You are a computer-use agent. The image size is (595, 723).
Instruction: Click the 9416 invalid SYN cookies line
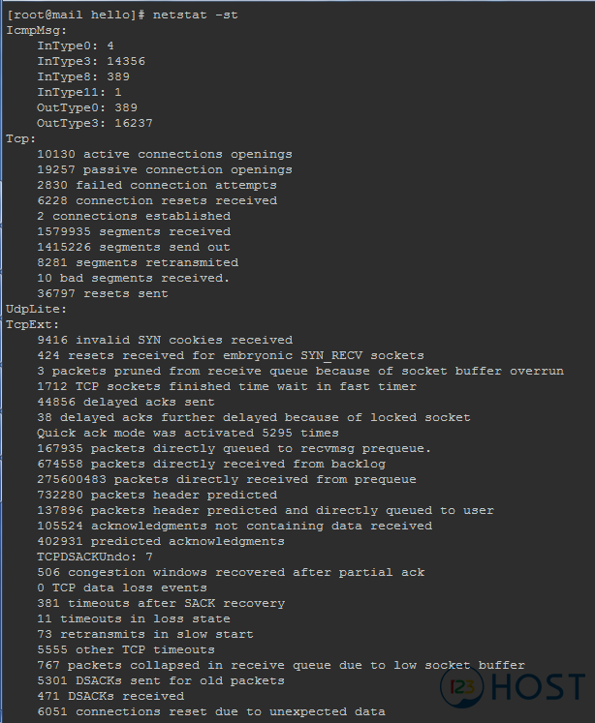click(165, 340)
